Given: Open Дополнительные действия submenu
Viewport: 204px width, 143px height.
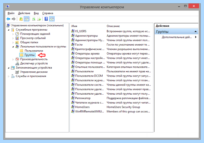Looking at the screenshot, I should [x=179, y=37].
